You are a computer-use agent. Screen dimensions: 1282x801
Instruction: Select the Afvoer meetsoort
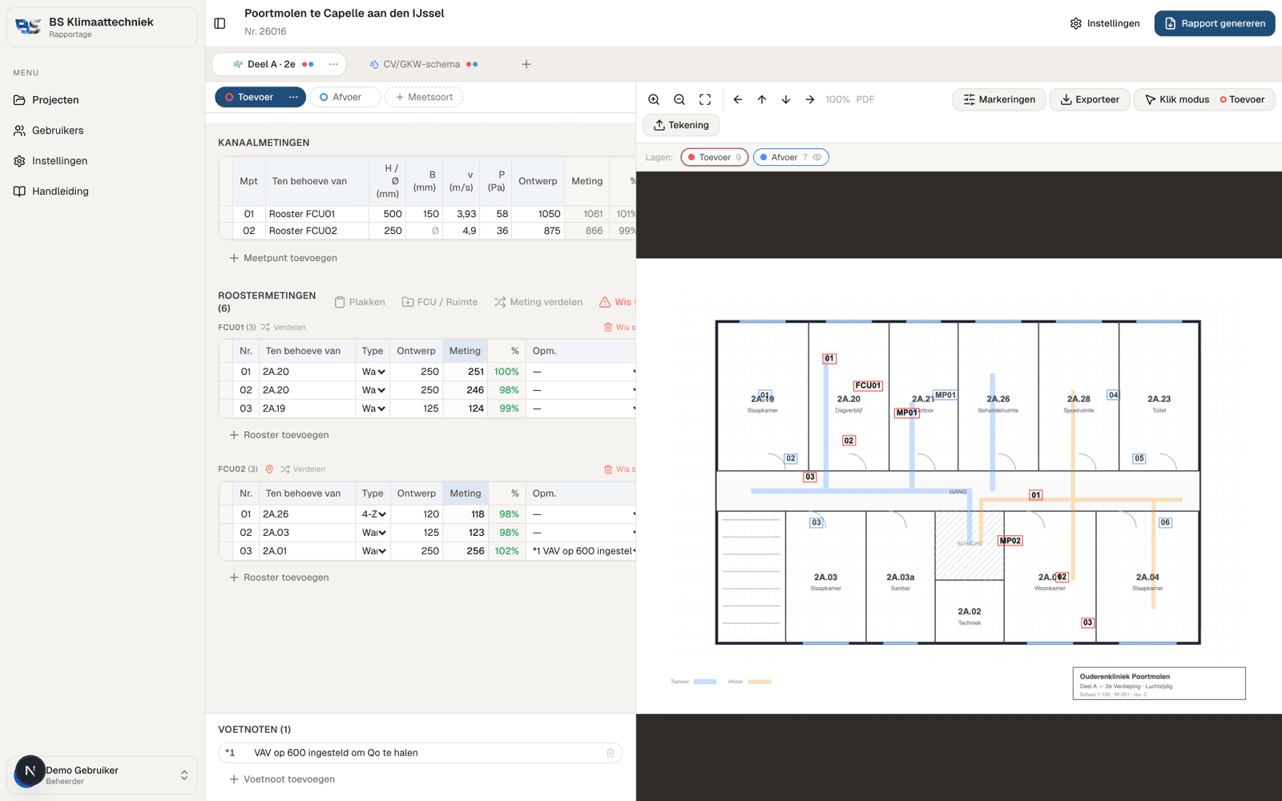(345, 97)
